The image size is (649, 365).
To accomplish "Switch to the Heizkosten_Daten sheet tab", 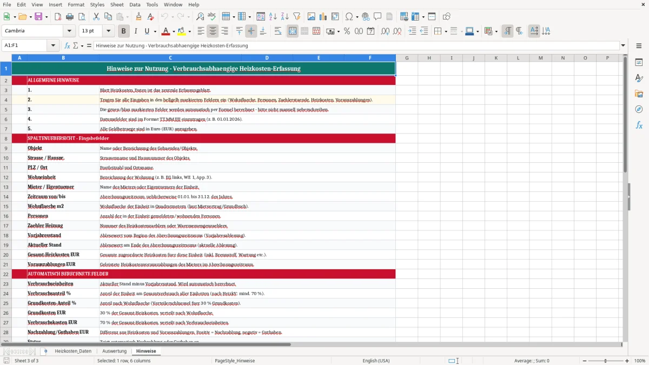I will pyautogui.click(x=73, y=351).
